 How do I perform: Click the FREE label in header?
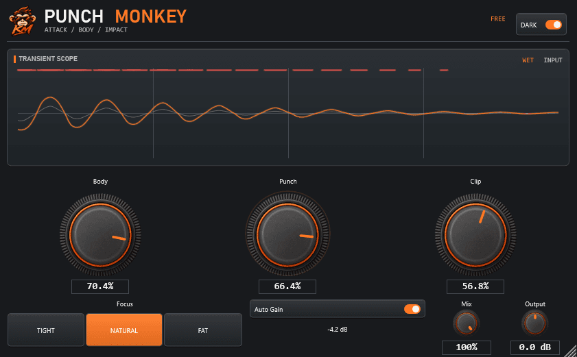pyautogui.click(x=498, y=19)
